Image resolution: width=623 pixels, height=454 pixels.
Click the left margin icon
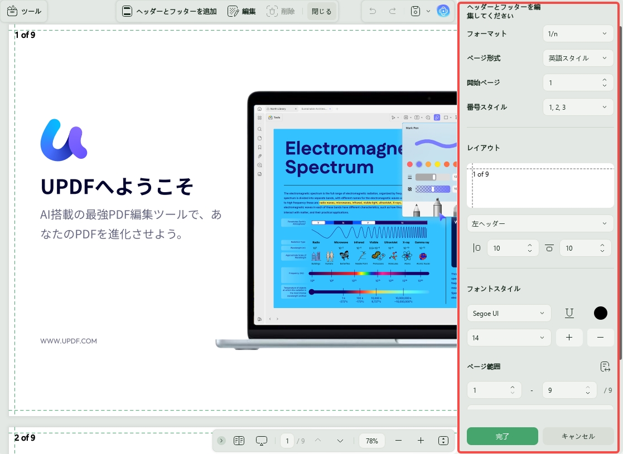477,248
